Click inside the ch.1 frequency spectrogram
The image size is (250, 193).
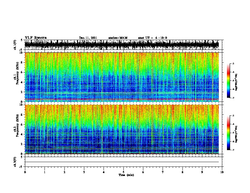(122, 77)
